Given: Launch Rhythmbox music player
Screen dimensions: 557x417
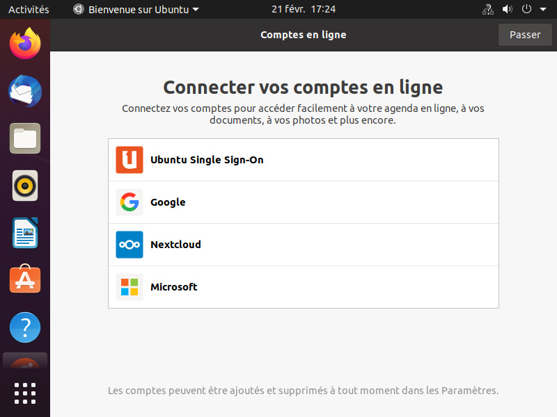Looking at the screenshot, I should pyautogui.click(x=25, y=186).
